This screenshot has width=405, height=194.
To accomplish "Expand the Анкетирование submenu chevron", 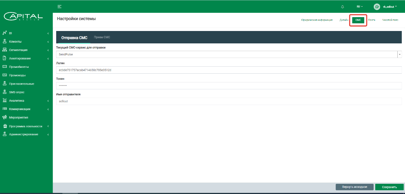I will [x=48, y=59].
